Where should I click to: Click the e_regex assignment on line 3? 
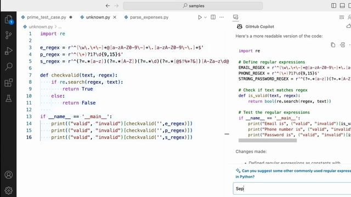click(122, 48)
